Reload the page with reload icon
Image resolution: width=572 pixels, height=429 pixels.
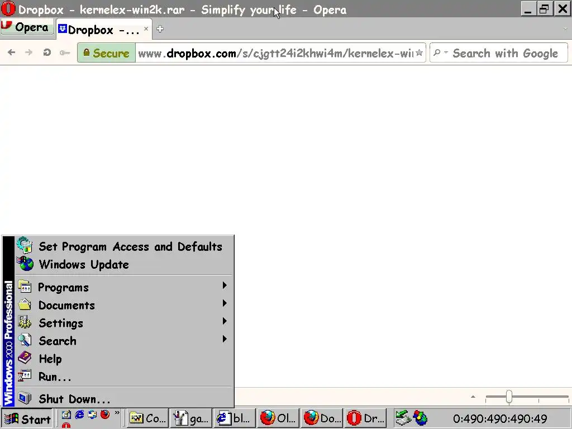click(47, 53)
